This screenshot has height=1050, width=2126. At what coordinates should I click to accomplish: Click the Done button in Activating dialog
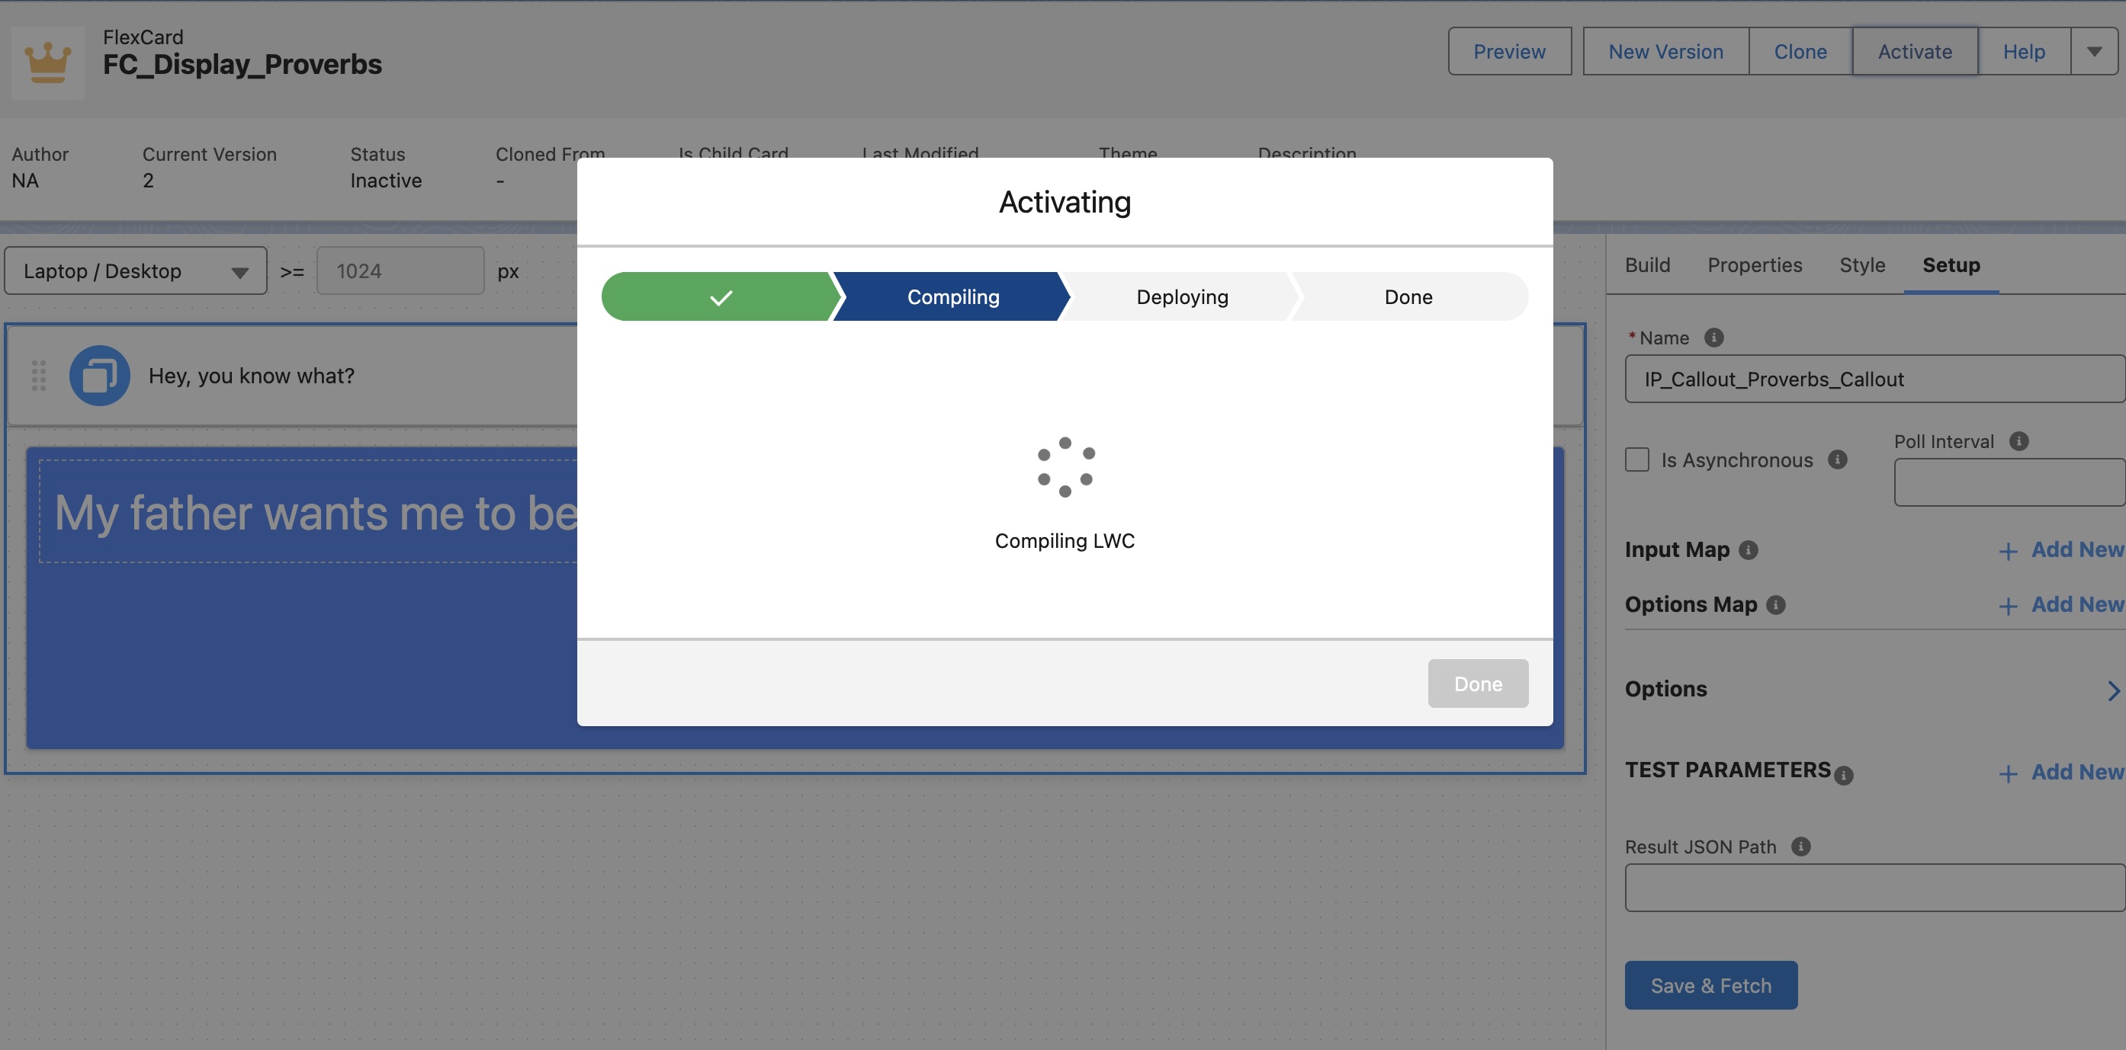1478,683
